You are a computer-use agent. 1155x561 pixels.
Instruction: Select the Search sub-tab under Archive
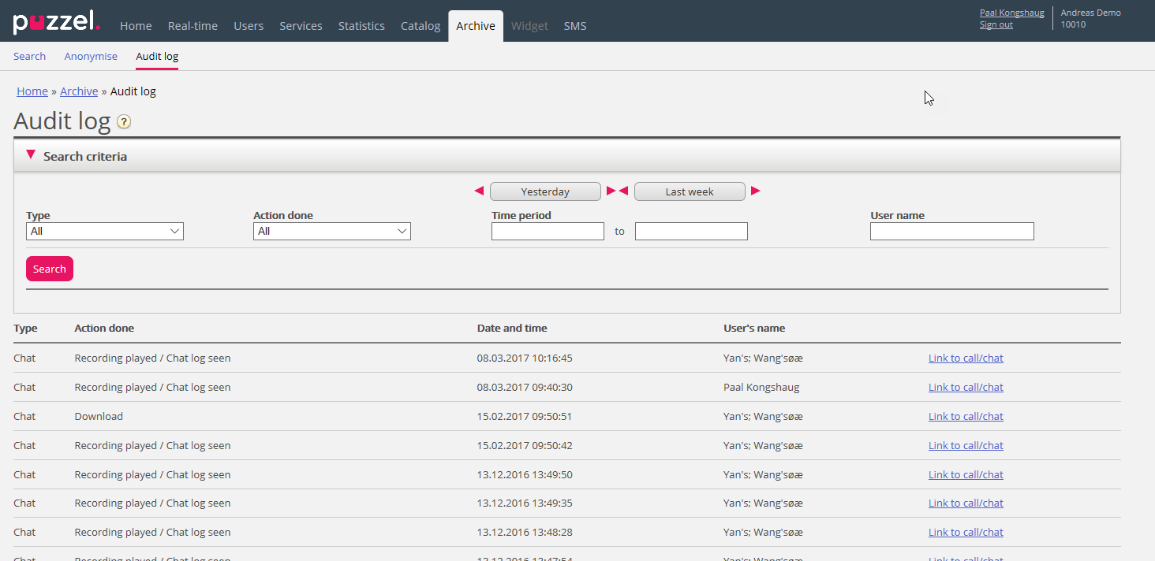[29, 56]
